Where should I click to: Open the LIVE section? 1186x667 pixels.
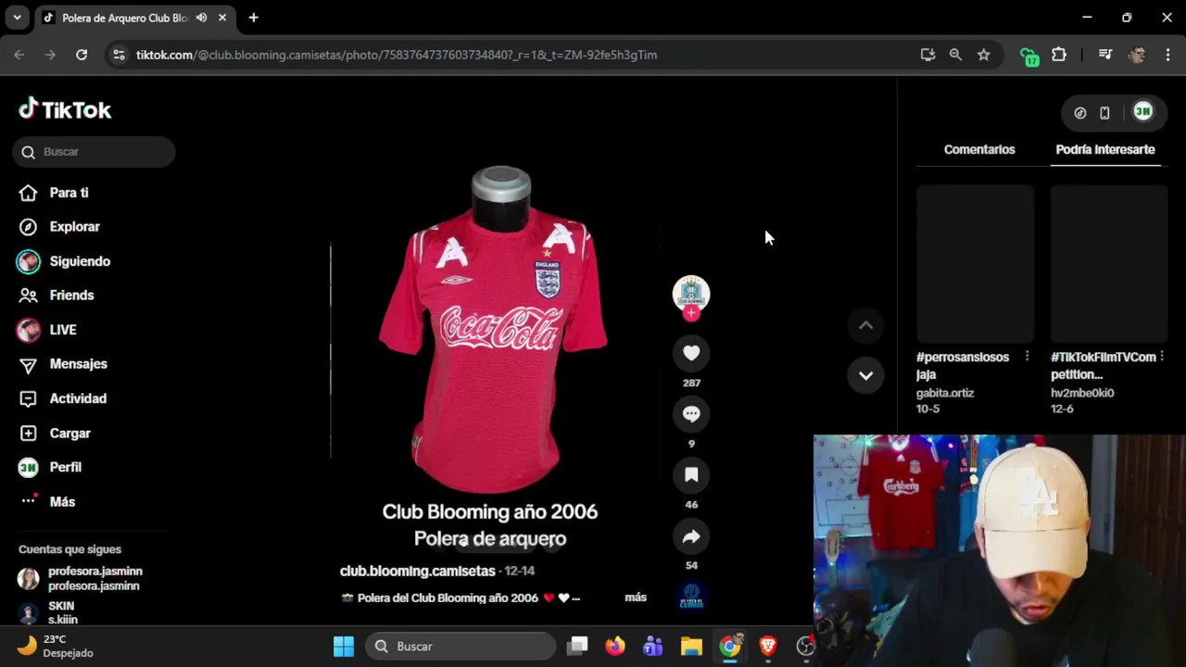click(46, 330)
